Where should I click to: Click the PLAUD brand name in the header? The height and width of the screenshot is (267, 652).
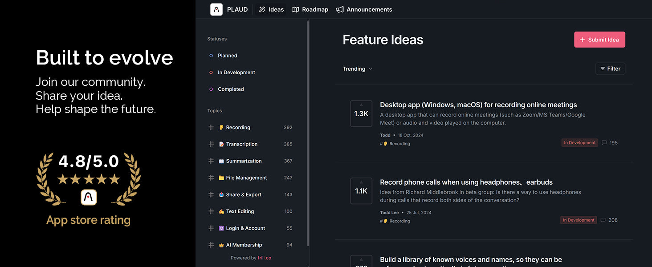click(237, 9)
